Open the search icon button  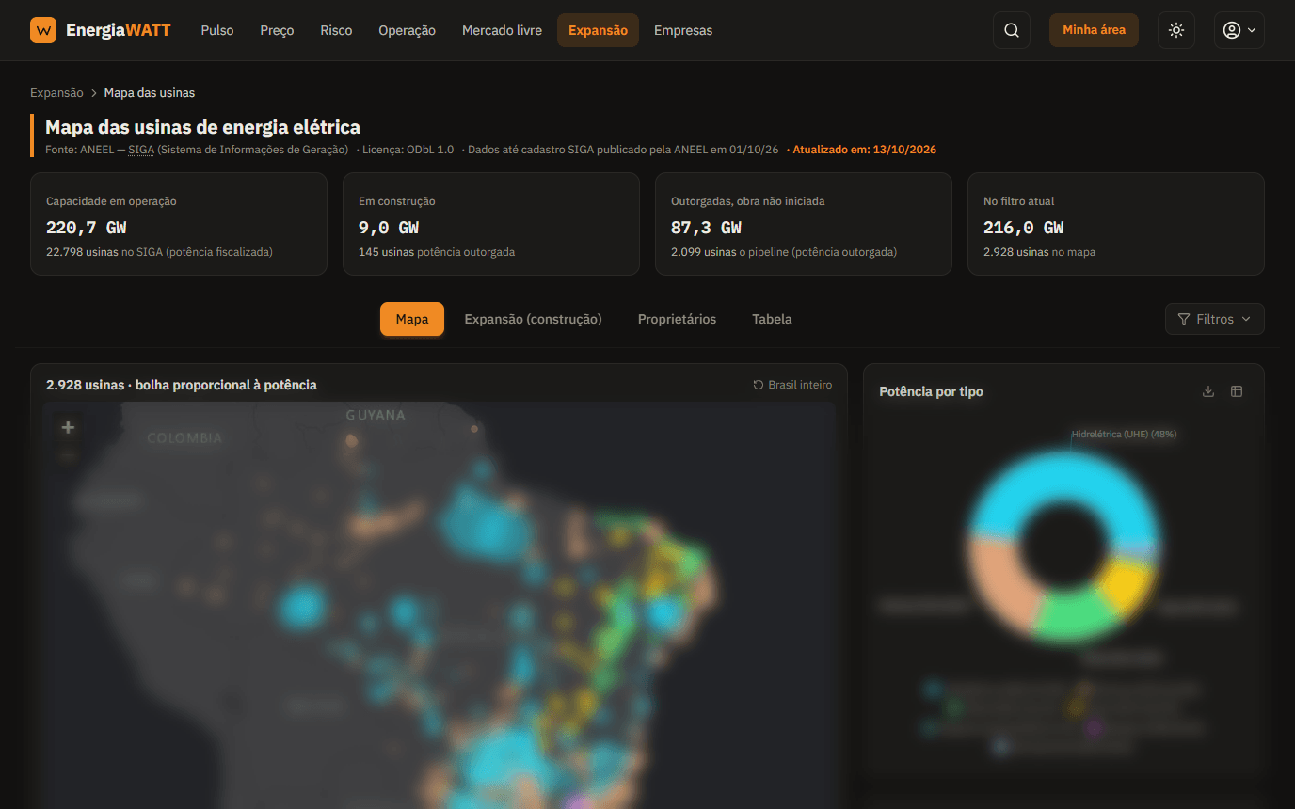pos(1012,30)
